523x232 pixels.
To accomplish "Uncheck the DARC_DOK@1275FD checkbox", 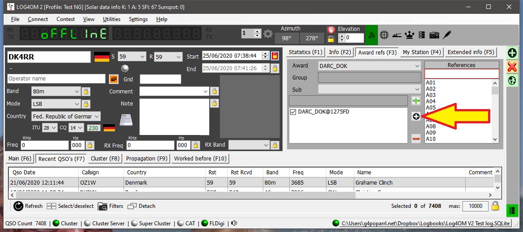I will pos(293,112).
